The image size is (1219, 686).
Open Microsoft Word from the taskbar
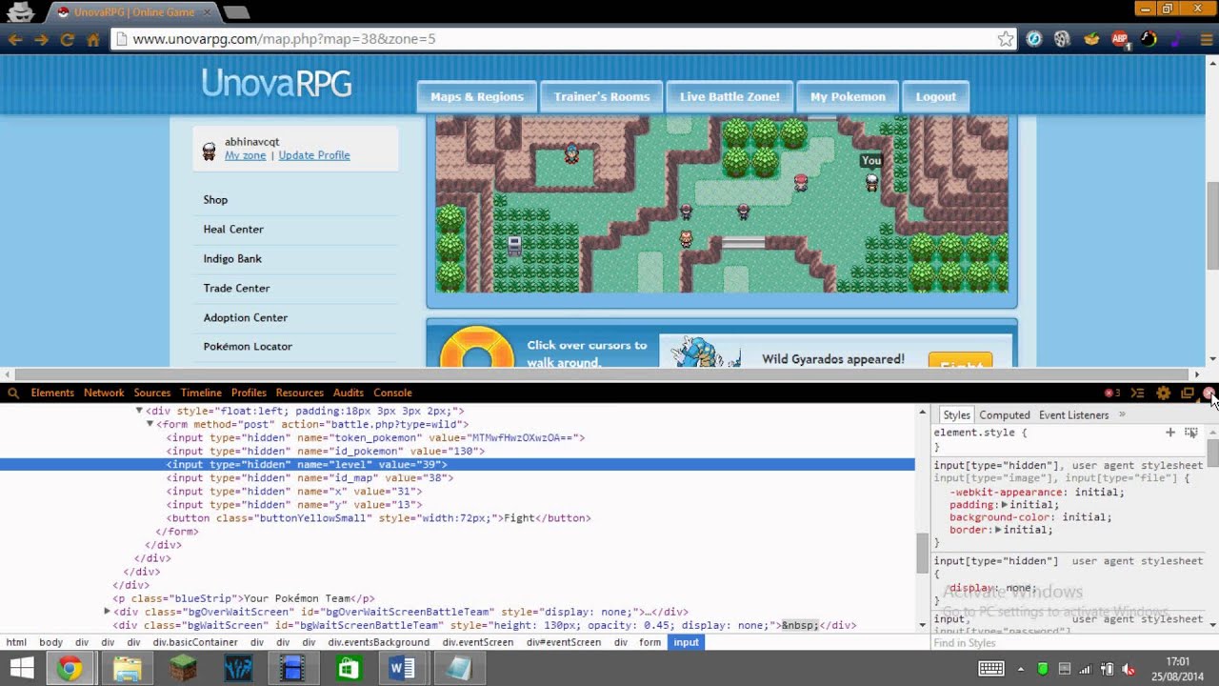click(x=403, y=669)
